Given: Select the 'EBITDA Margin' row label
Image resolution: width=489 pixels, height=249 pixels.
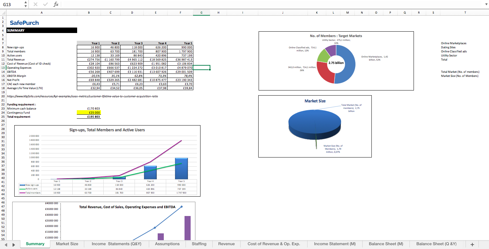Looking at the screenshot, I should [x=17, y=76].
